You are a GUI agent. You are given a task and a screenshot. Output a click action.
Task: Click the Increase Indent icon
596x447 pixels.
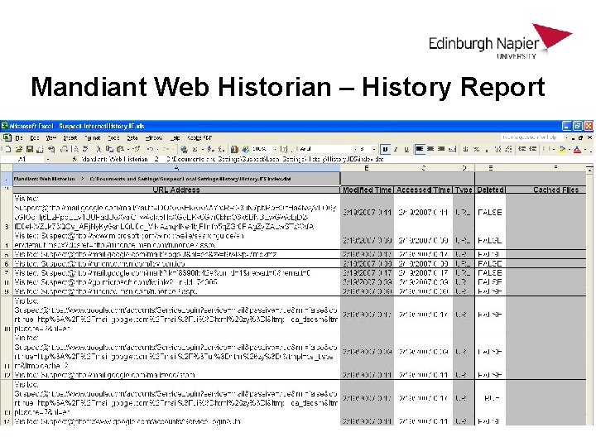533,149
